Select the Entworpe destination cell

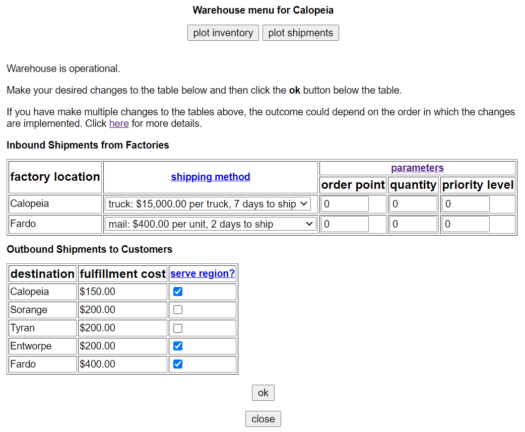pos(42,346)
